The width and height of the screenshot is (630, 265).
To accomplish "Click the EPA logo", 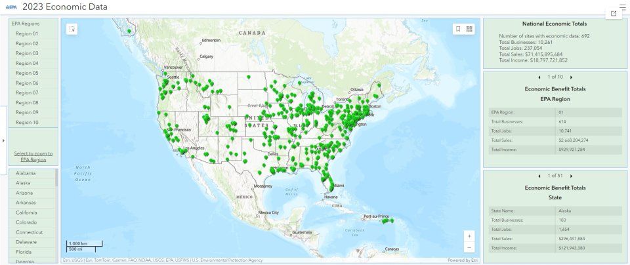I will (11, 7).
